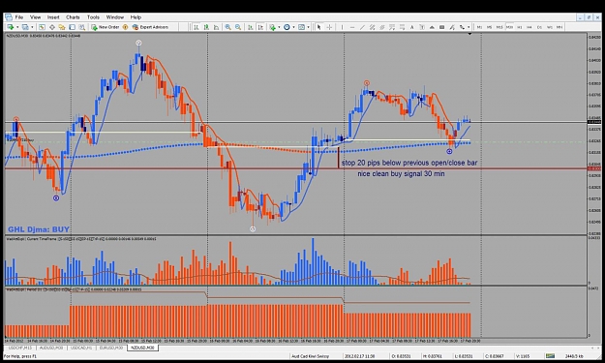This screenshot has width=605, height=363.
Task: Expand the periods dropdown arrow
Action: [293, 27]
